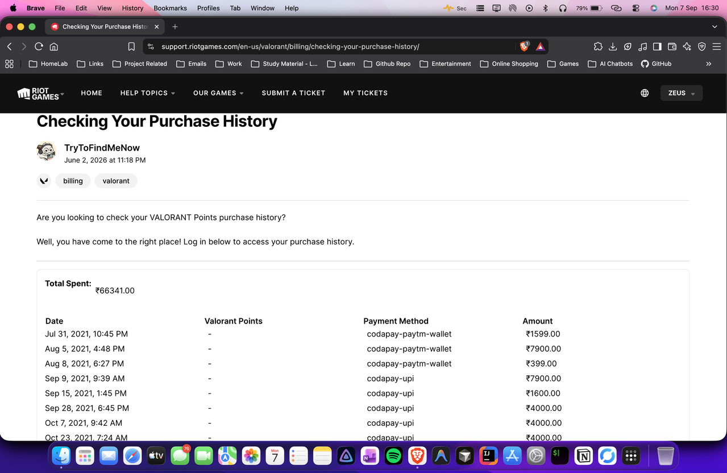This screenshot has height=473, width=727.
Task: Go to HOME in Riot support nav
Action: (x=92, y=93)
